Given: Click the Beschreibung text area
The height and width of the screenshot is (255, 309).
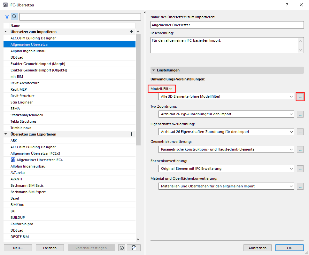Looking at the screenshot, I should [x=225, y=45].
